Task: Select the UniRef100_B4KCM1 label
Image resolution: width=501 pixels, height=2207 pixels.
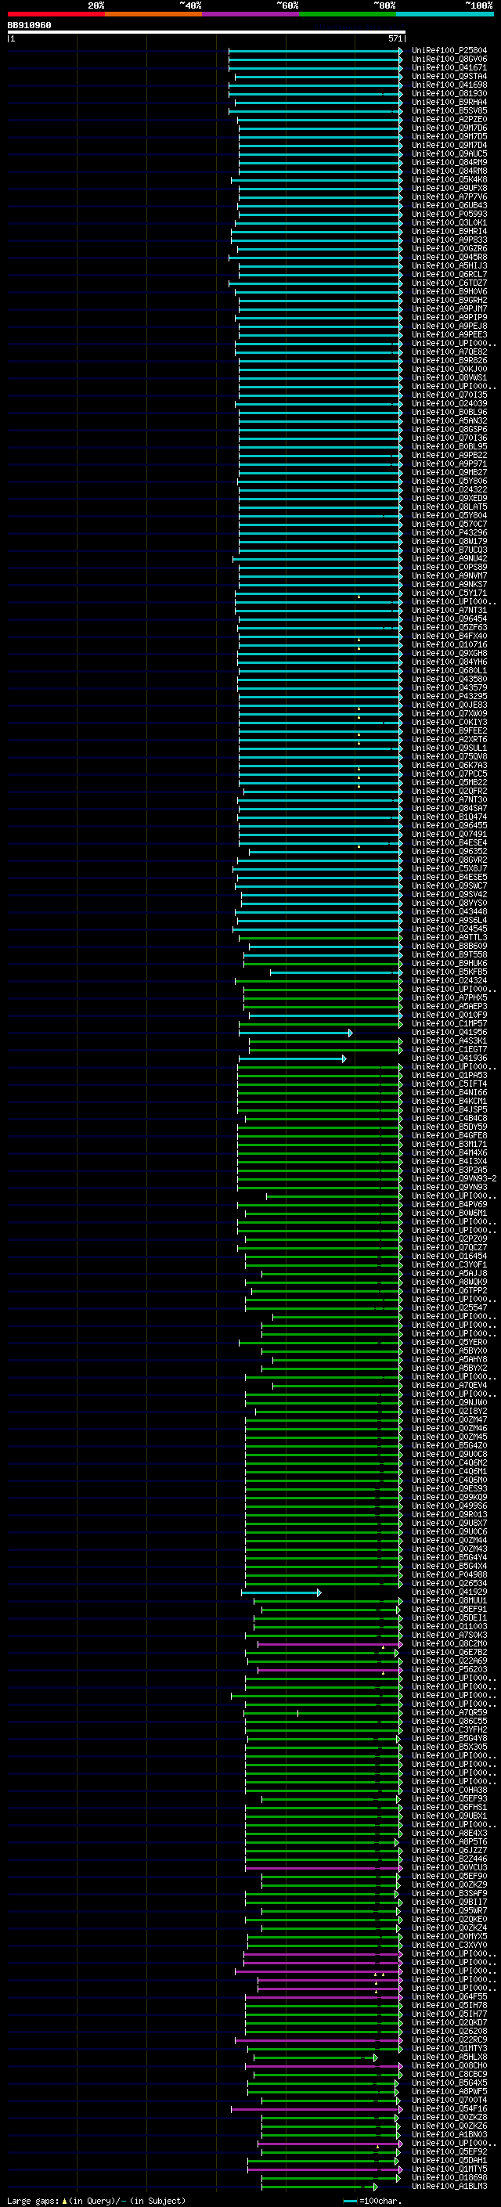Action: 449,1102
